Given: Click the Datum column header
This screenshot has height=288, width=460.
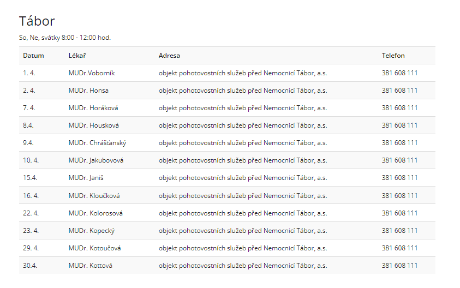Looking at the screenshot, I should pos(33,56).
